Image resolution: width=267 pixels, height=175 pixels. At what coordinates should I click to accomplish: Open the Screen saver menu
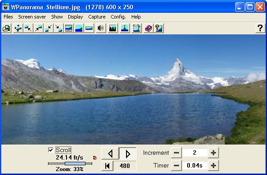[x=32, y=17]
